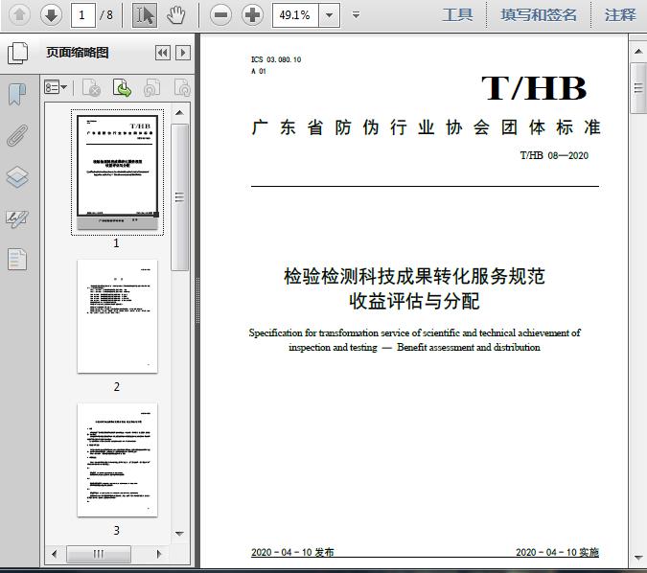The width and height of the screenshot is (647, 573).
Task: Expand the toolbar customize arrow
Action: click(x=357, y=15)
